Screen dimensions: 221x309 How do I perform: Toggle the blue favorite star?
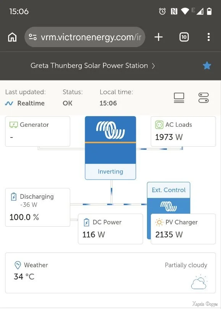pyautogui.click(x=207, y=65)
